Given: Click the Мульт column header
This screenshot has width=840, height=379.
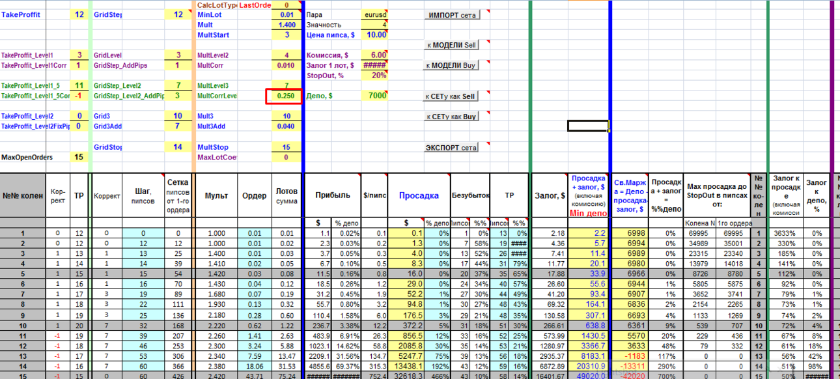Looking at the screenshot, I should [216, 195].
